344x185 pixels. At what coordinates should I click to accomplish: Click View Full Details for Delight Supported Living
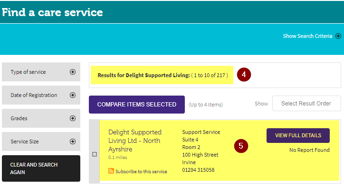298,135
